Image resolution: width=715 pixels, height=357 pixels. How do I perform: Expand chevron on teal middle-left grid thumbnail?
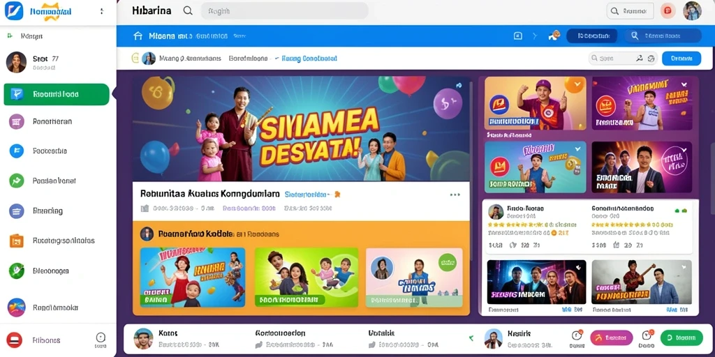577,149
